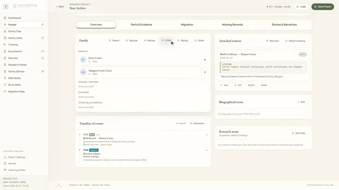
Task: Edit the 1968 Moved to Atlanta event
Action: tap(207, 150)
